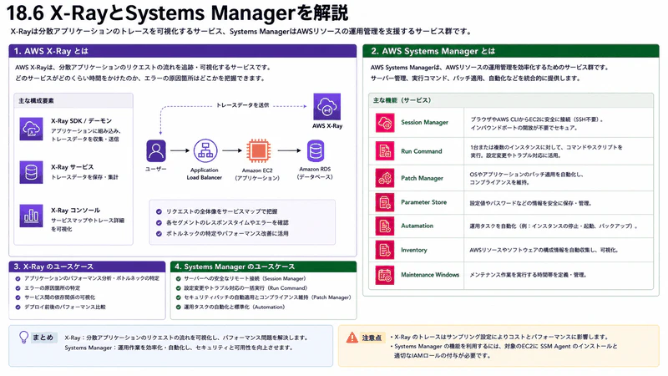Click the 1. AWS X-Ray とは section header

tap(182, 51)
